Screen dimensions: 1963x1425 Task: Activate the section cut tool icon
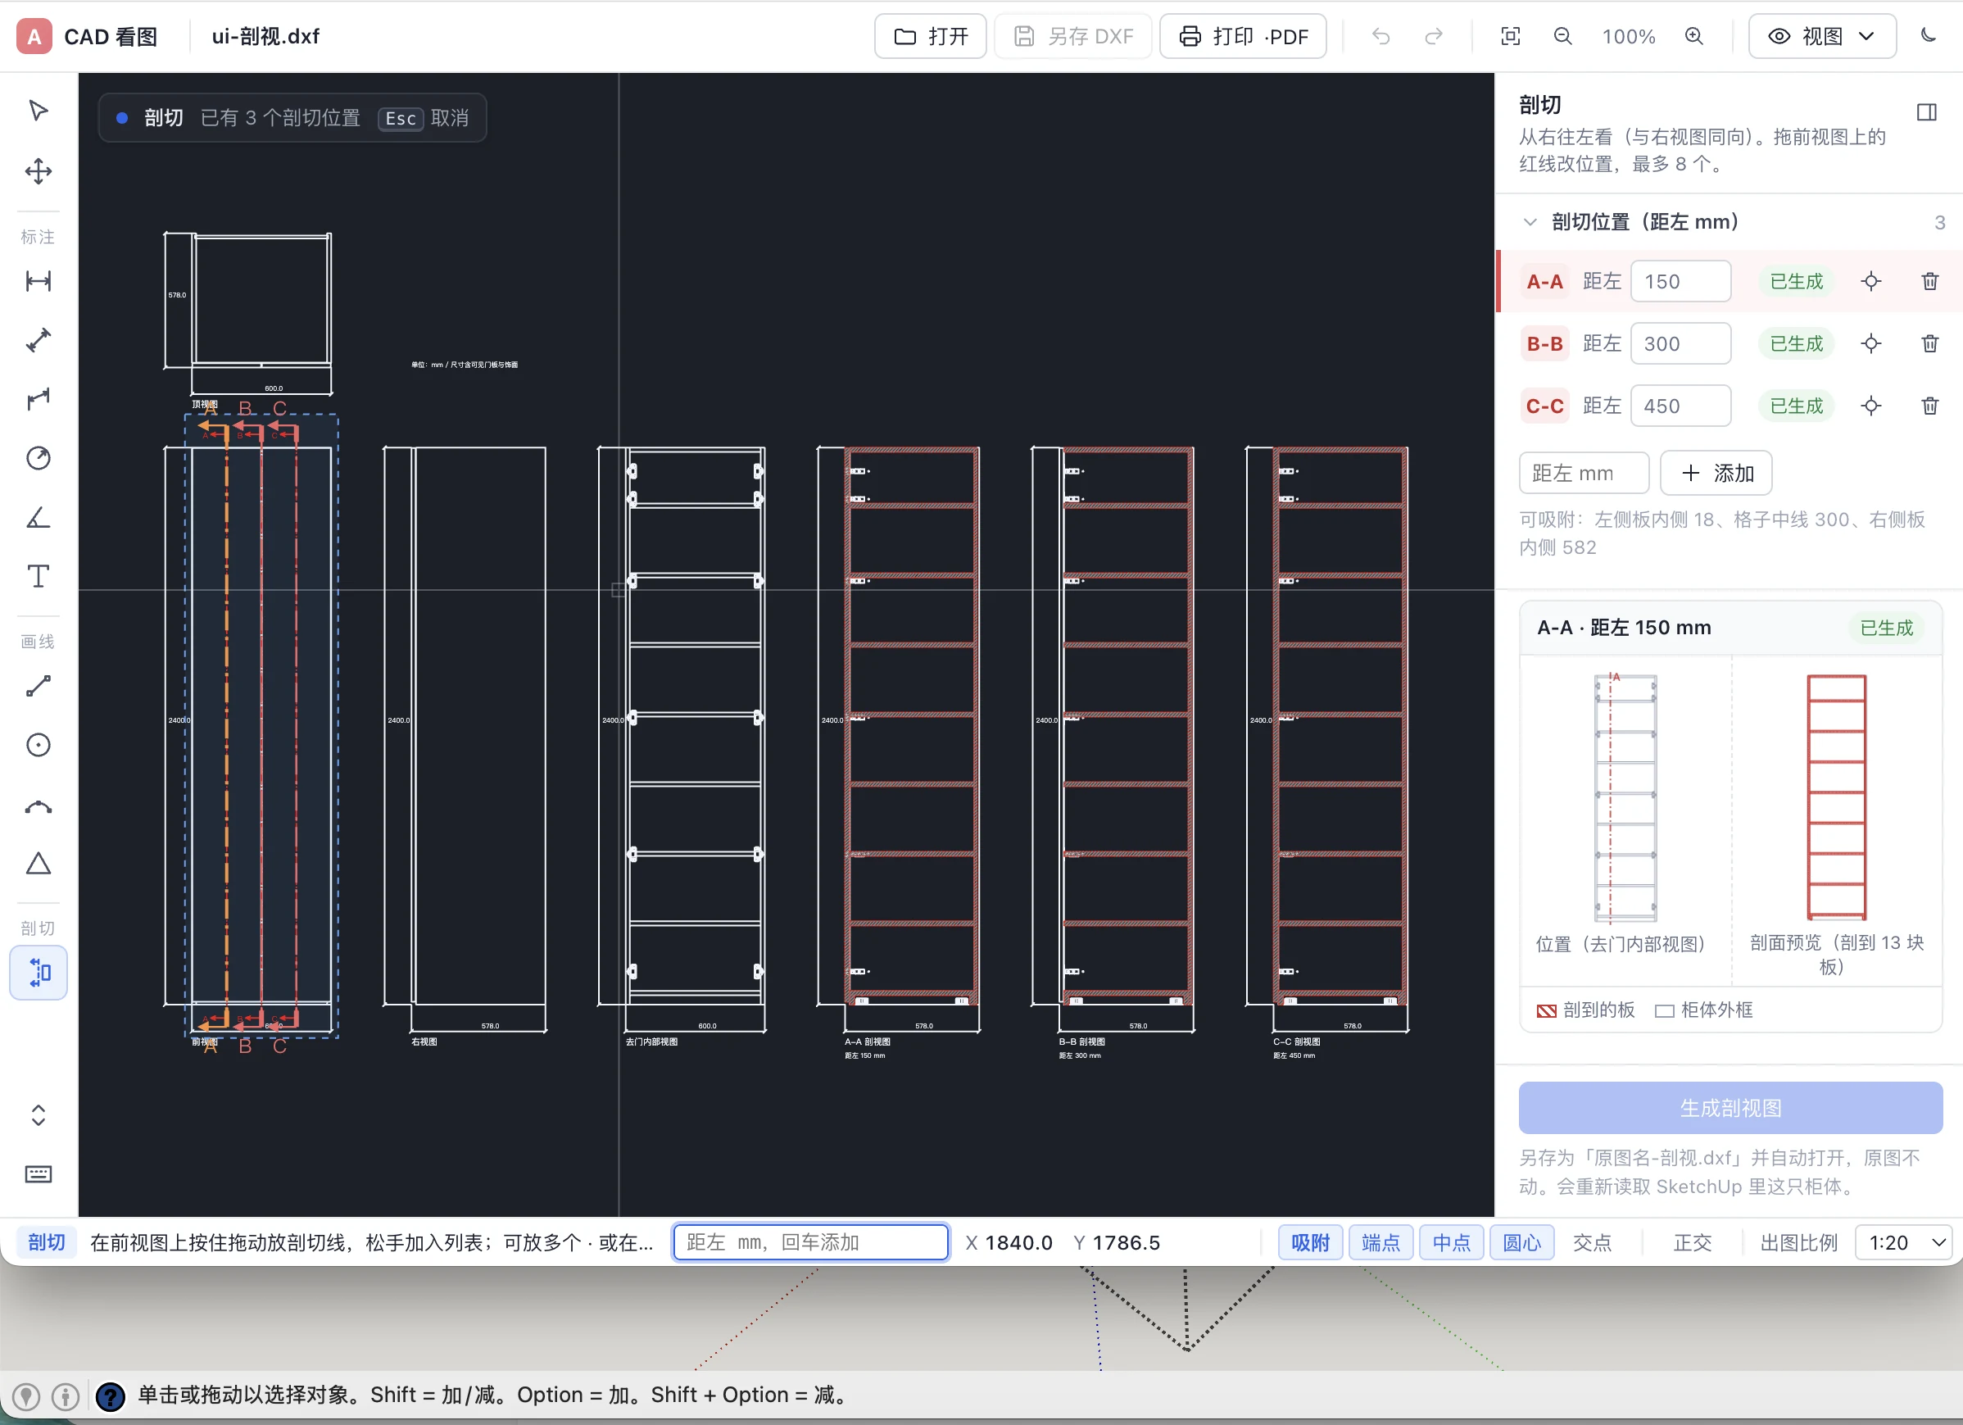point(38,973)
